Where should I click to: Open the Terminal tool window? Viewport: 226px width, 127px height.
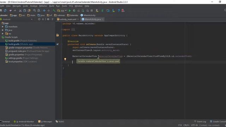(x=5, y=122)
